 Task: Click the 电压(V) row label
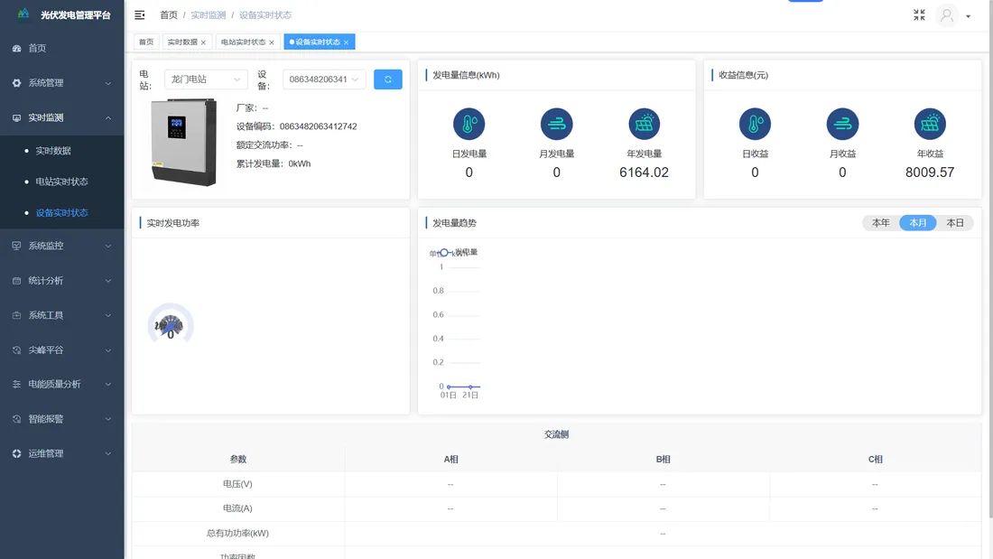pos(237,484)
